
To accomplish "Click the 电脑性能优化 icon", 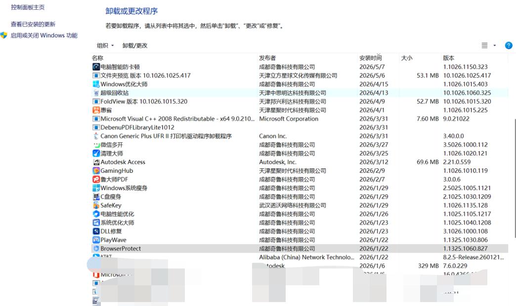I will (96, 214).
